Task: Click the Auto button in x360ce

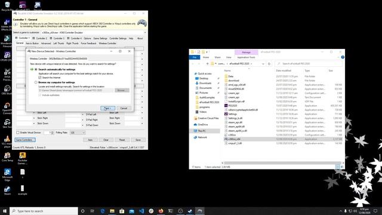Action: [x=90, y=140]
